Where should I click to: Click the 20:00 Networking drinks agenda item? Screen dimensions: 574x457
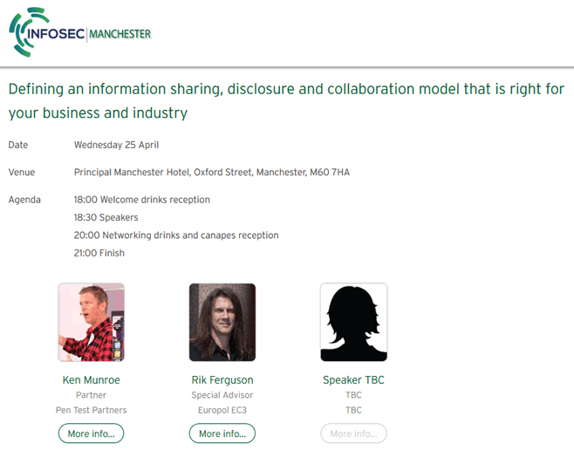[x=176, y=235]
